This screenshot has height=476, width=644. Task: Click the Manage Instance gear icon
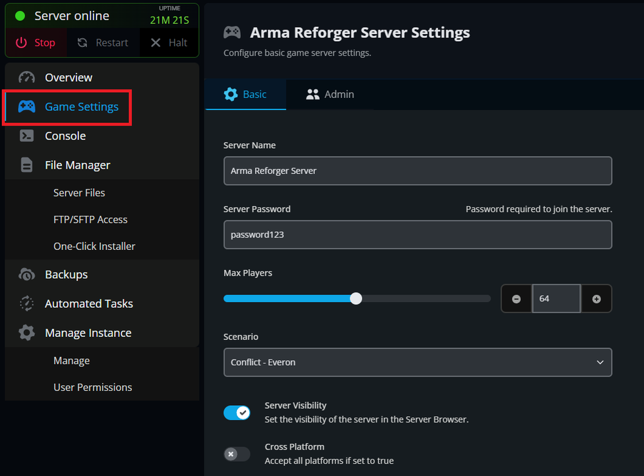click(x=26, y=332)
